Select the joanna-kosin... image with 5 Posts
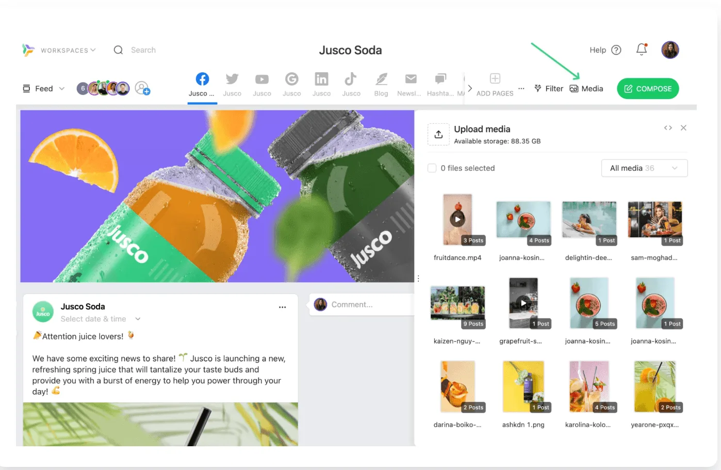The height and width of the screenshot is (470, 721). coord(589,303)
